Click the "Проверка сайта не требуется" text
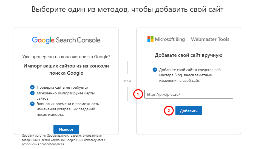 click(x=62, y=87)
